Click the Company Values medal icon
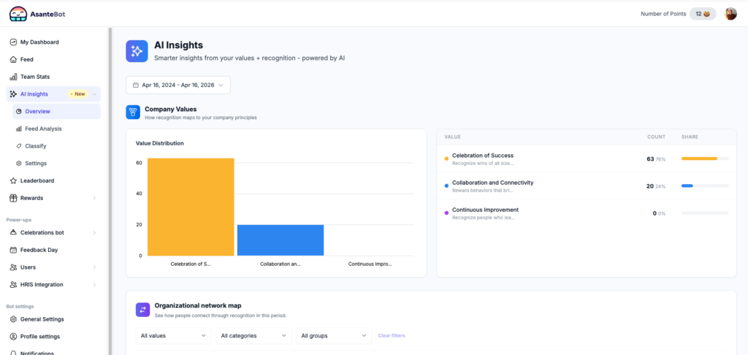 tap(132, 112)
